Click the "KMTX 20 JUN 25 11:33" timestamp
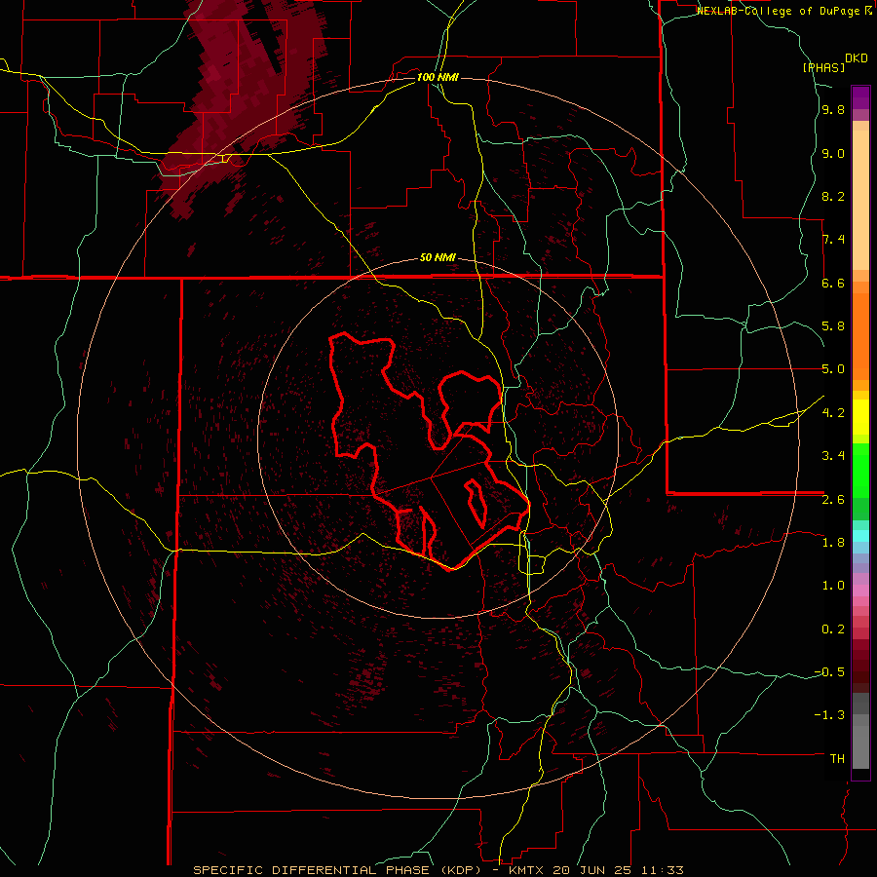Image resolution: width=877 pixels, height=877 pixels. (x=596, y=870)
